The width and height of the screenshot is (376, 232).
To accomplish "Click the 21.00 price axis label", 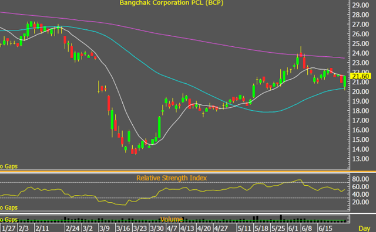I will (x=360, y=82).
